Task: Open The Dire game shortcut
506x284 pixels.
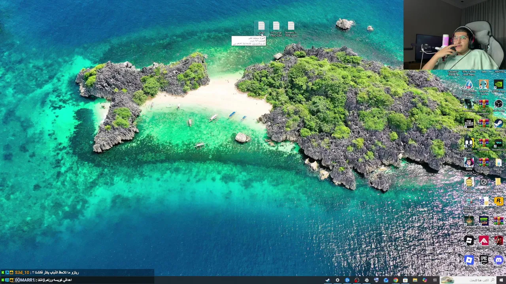Action: (x=469, y=124)
